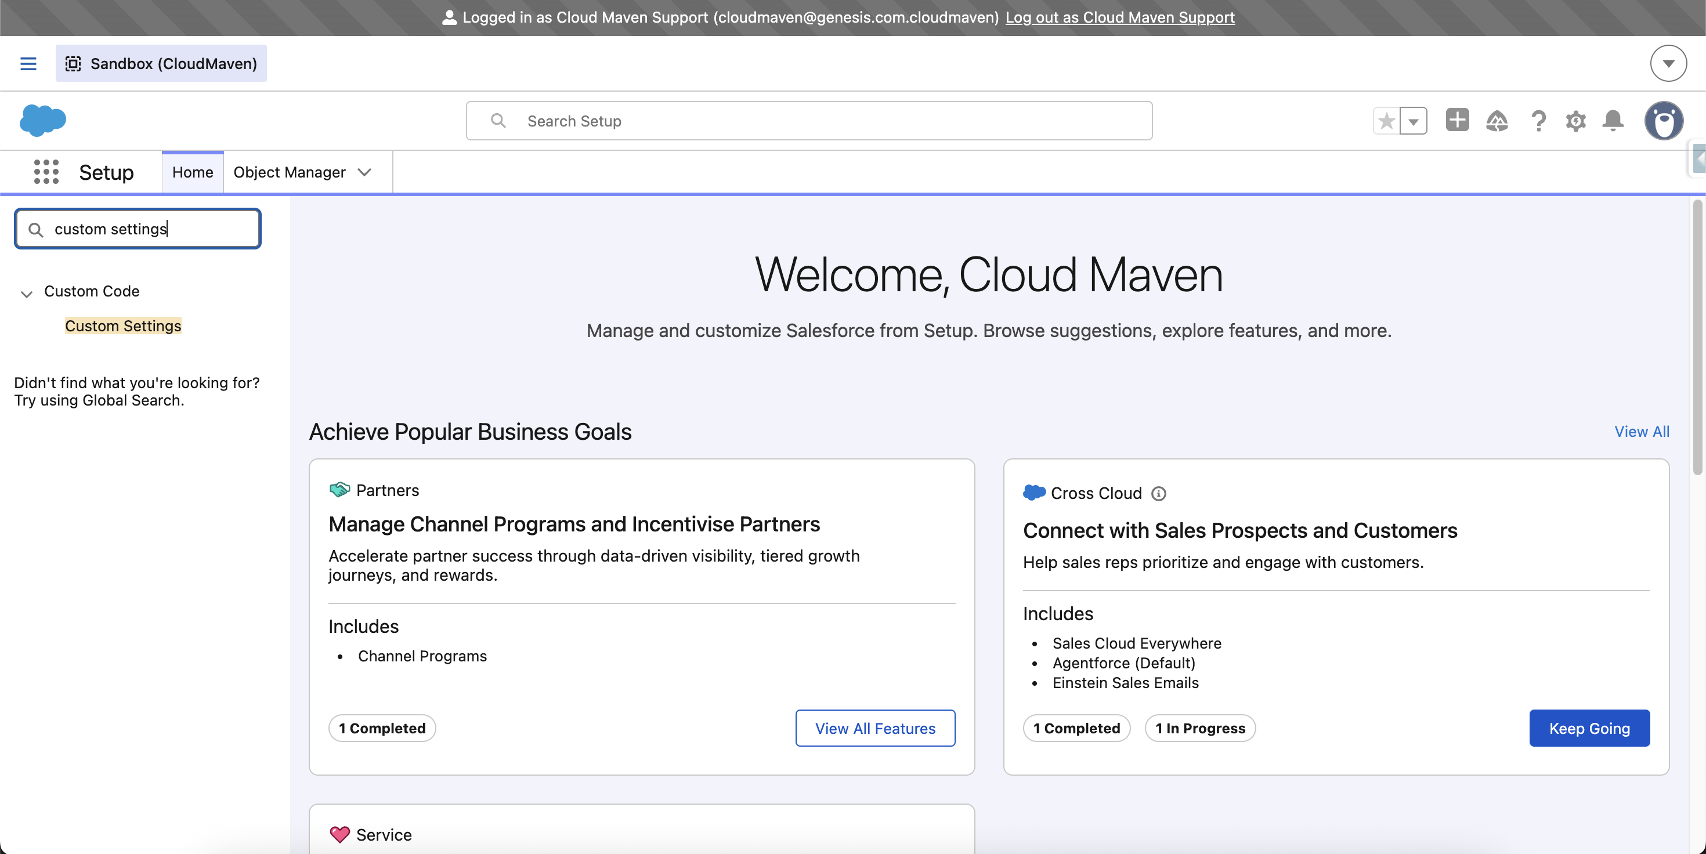Click the circular dropdown button top right
This screenshot has width=1706, height=854.
tap(1668, 64)
